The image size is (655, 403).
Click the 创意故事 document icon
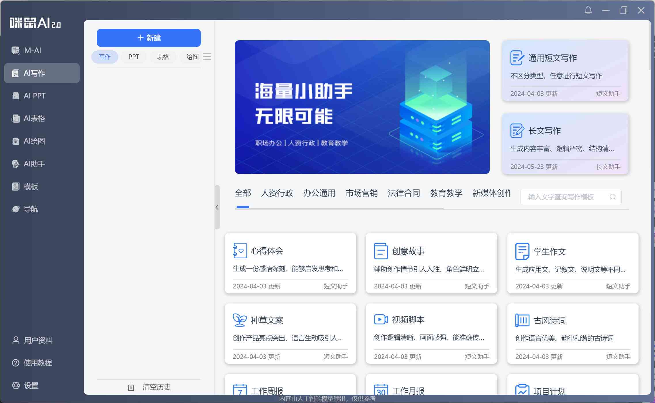[x=381, y=251]
